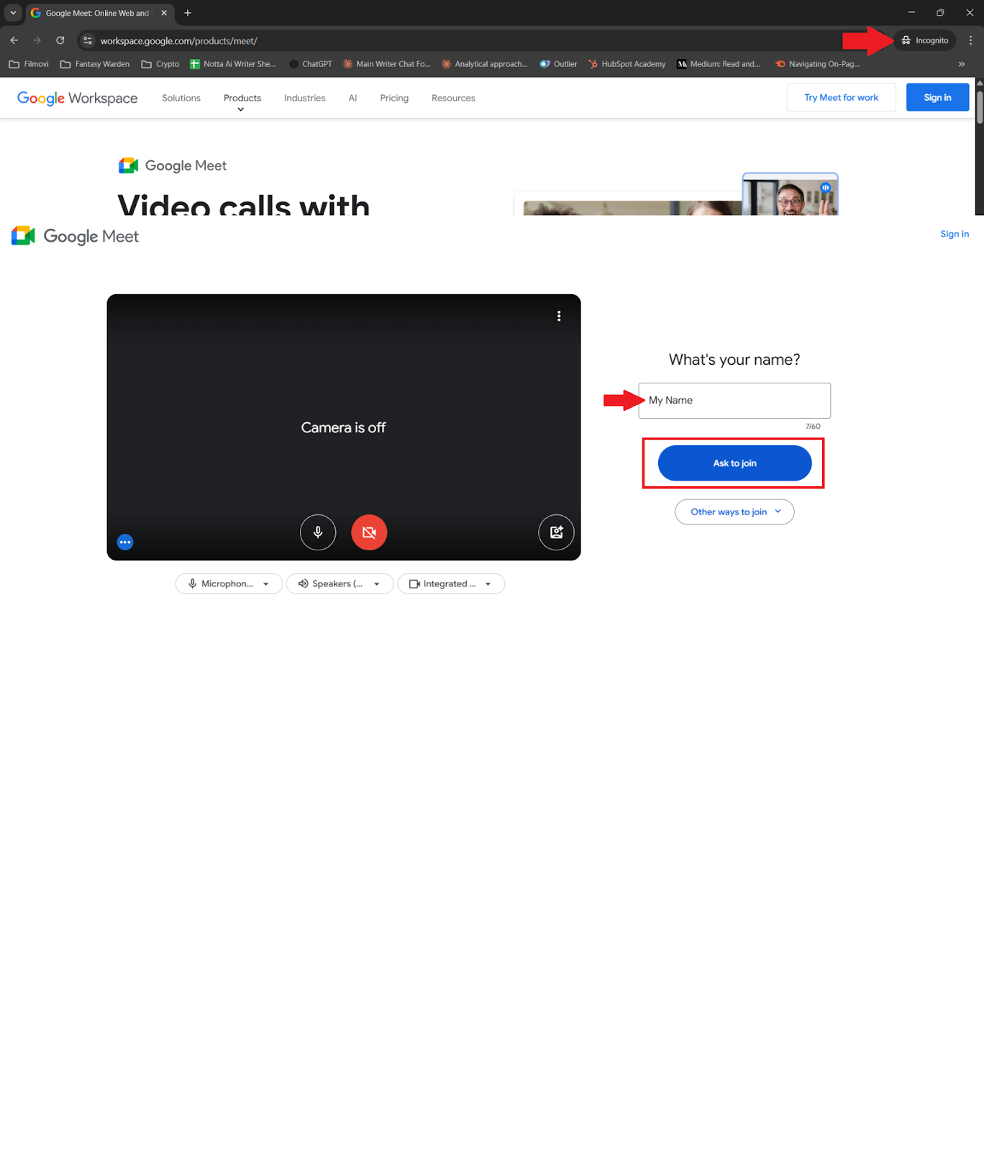This screenshot has height=1151, width=984.
Task: Open the Products menu
Action: tap(242, 99)
